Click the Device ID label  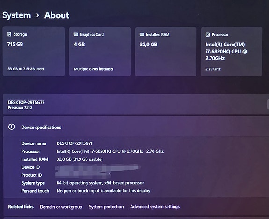point(30,167)
